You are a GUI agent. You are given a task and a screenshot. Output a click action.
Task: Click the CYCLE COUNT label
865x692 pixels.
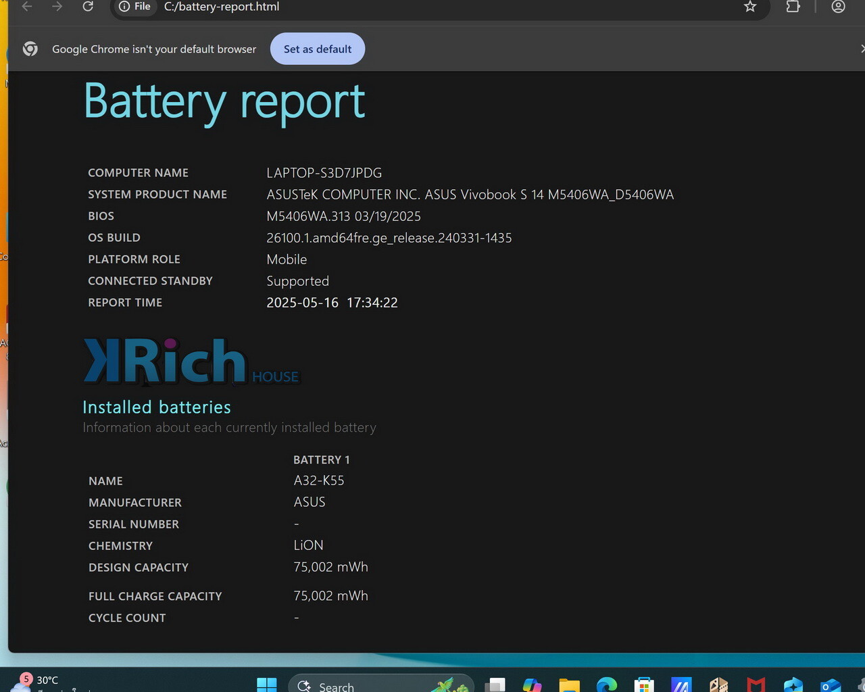tap(127, 618)
